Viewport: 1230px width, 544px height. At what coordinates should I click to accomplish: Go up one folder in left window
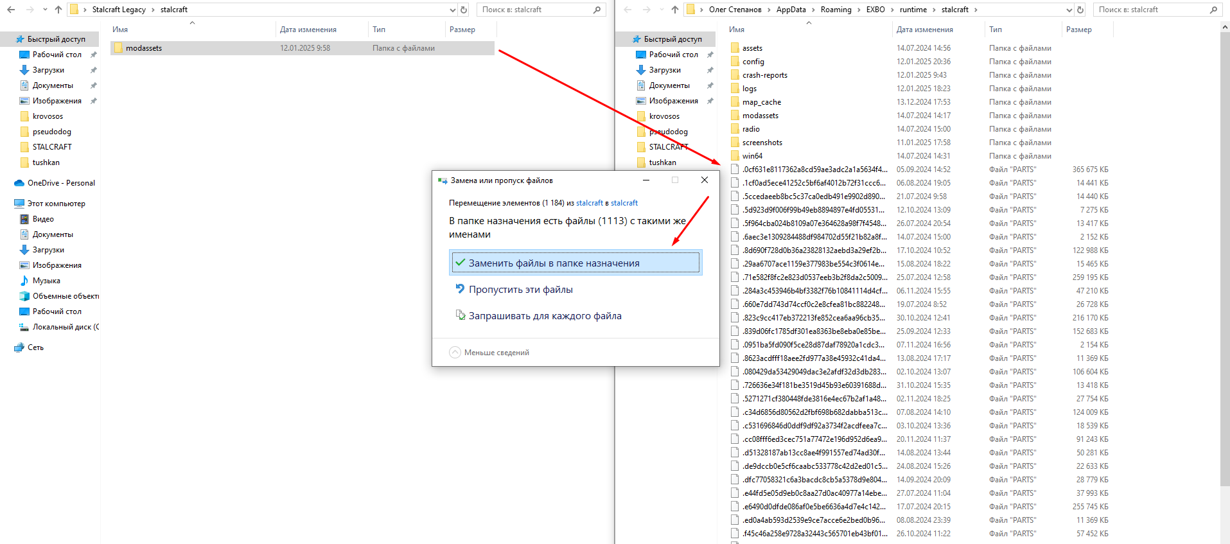58,10
